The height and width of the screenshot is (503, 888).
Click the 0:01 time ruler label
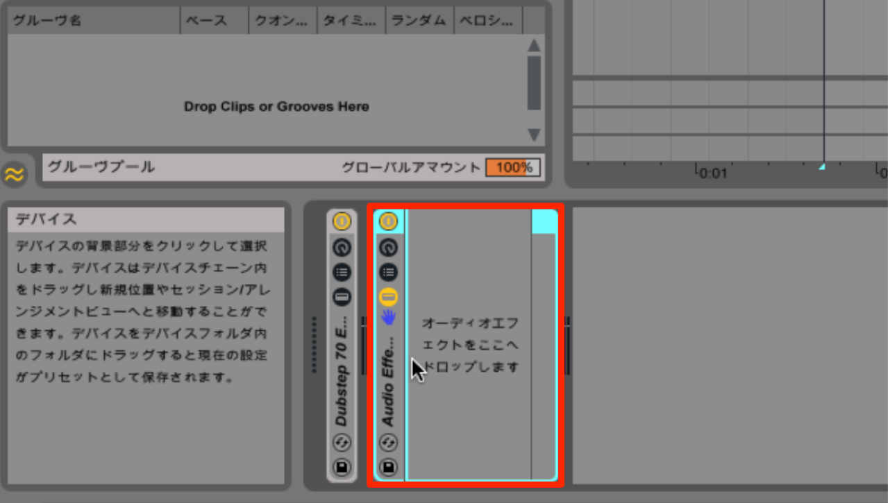(x=712, y=172)
